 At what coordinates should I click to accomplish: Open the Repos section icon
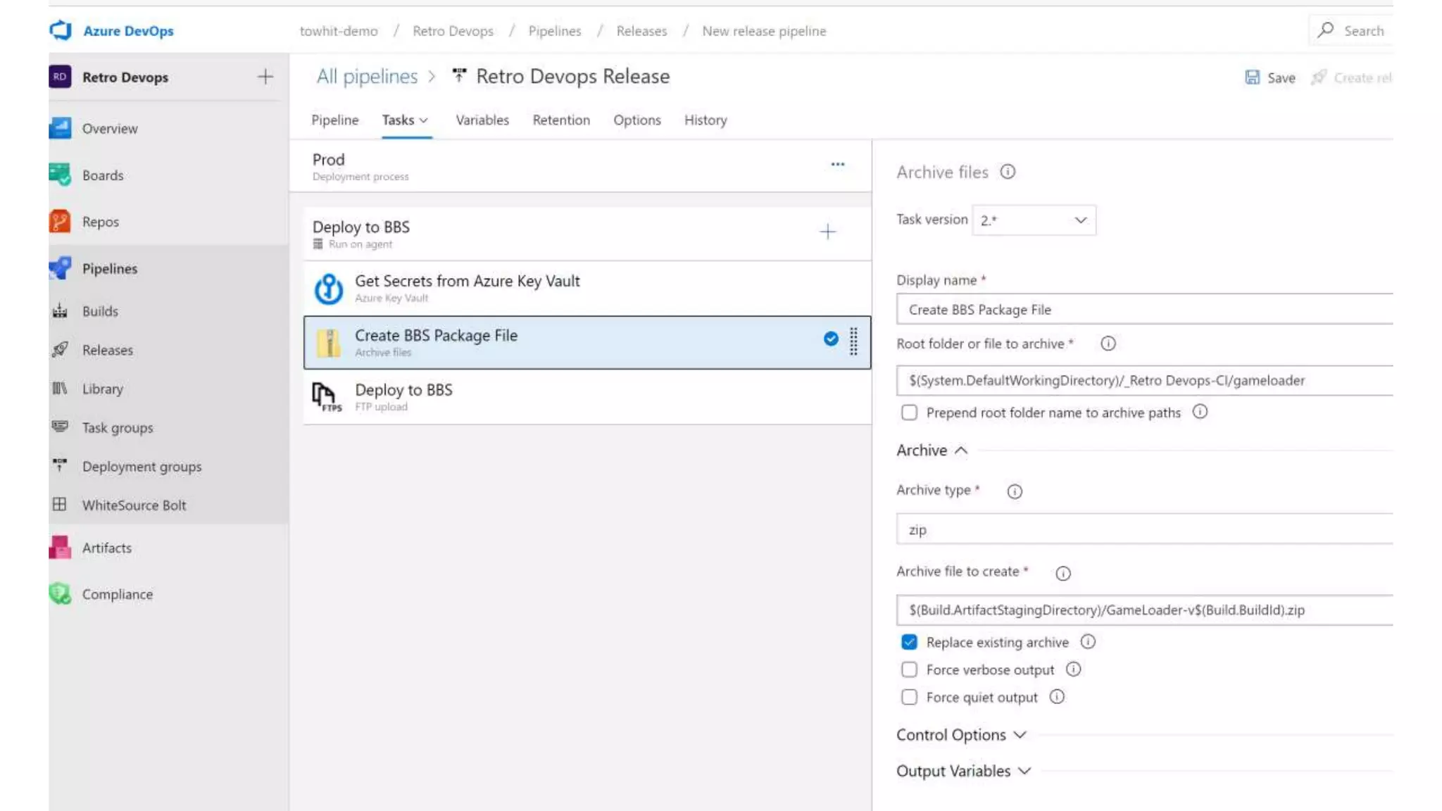click(60, 222)
